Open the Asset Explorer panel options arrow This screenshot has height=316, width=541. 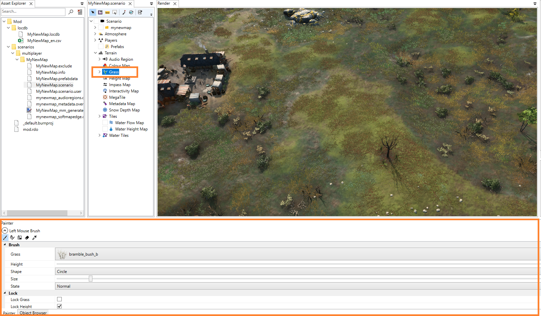coord(82,4)
